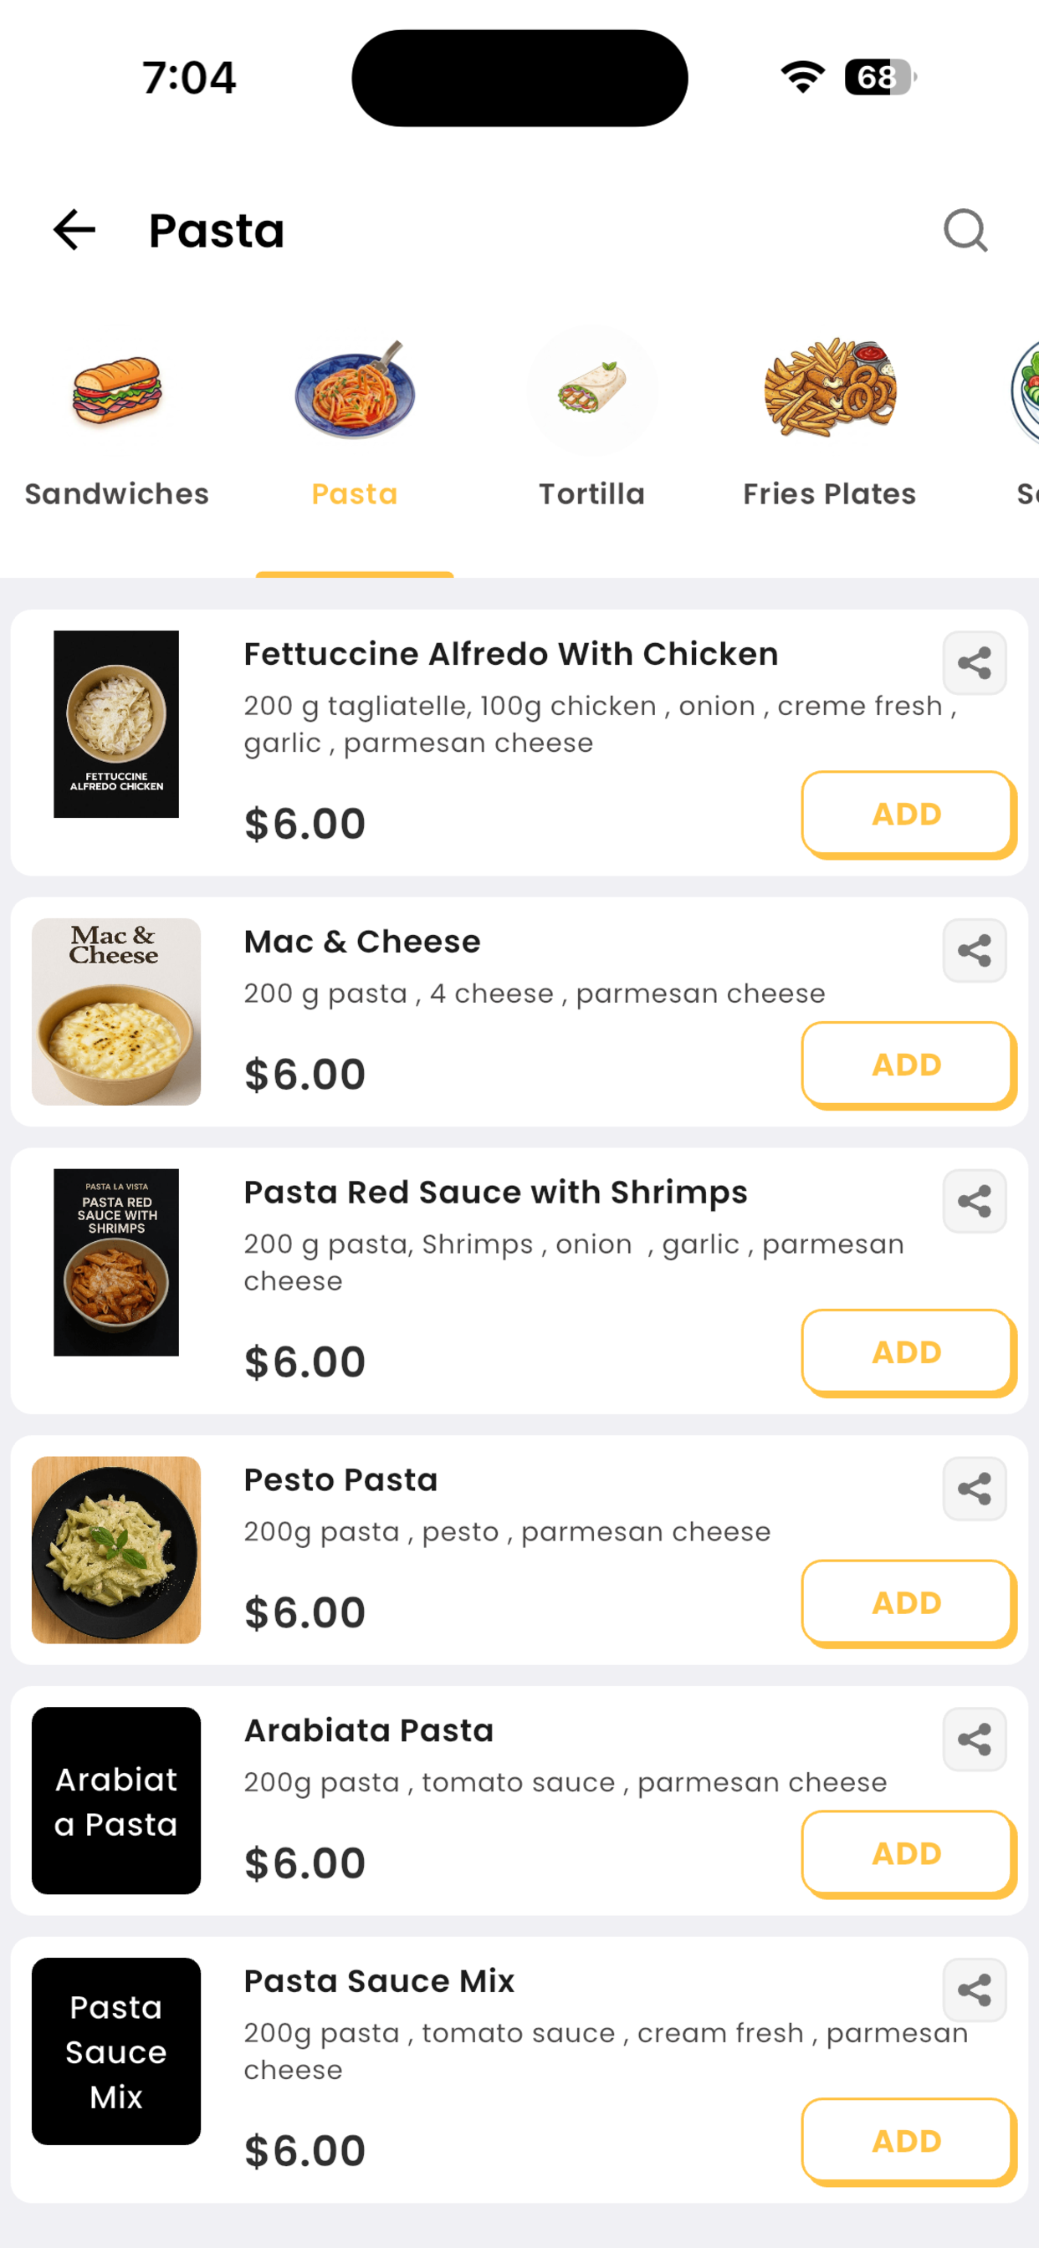Screen dimensions: 1039x2248
Task: Add Pasta Sauce Mix to cart
Action: (x=908, y=2142)
